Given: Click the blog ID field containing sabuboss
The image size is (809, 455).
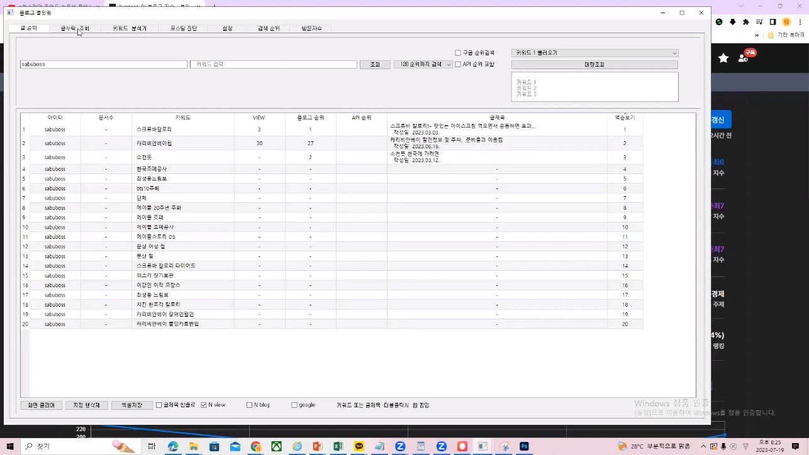Looking at the screenshot, I should [104, 64].
